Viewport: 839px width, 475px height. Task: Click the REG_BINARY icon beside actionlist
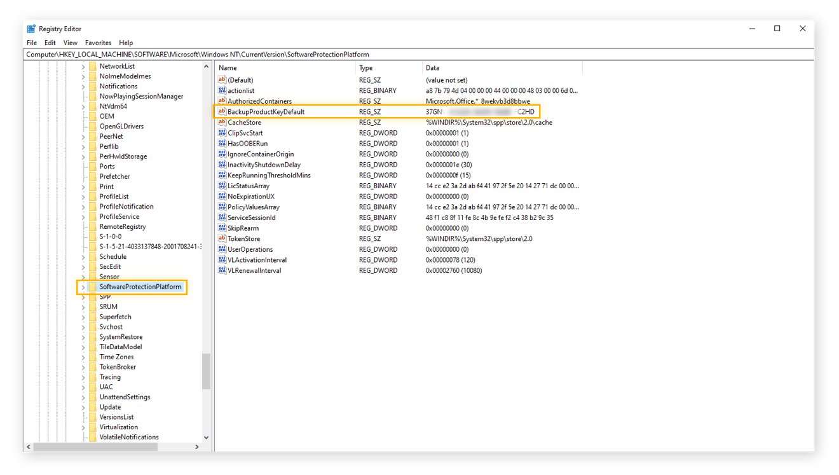[x=221, y=90]
